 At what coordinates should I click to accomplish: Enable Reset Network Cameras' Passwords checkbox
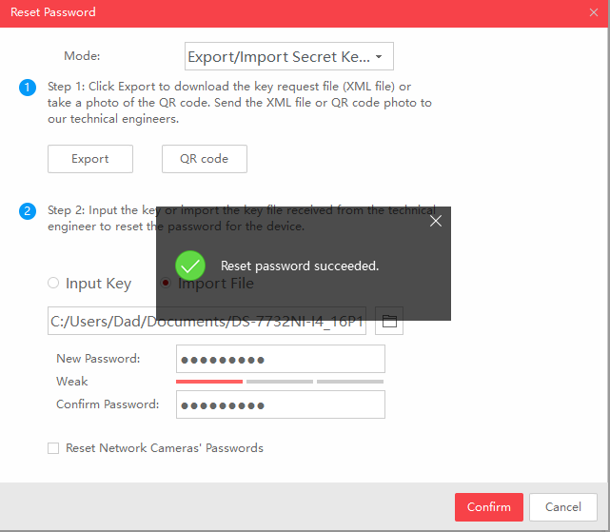click(x=53, y=448)
